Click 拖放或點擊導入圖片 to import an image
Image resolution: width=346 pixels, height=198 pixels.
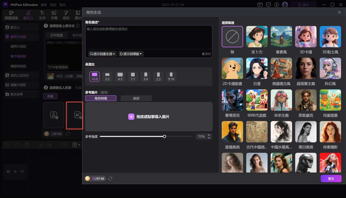click(149, 116)
